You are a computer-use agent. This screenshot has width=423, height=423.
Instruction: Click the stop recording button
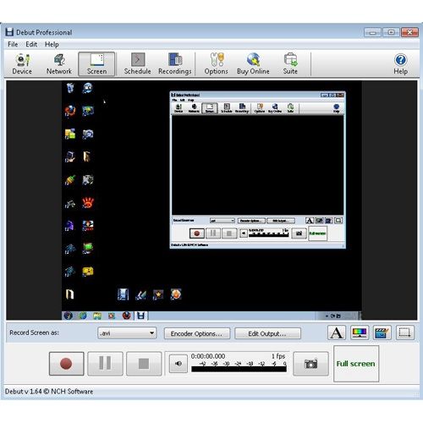click(x=144, y=364)
